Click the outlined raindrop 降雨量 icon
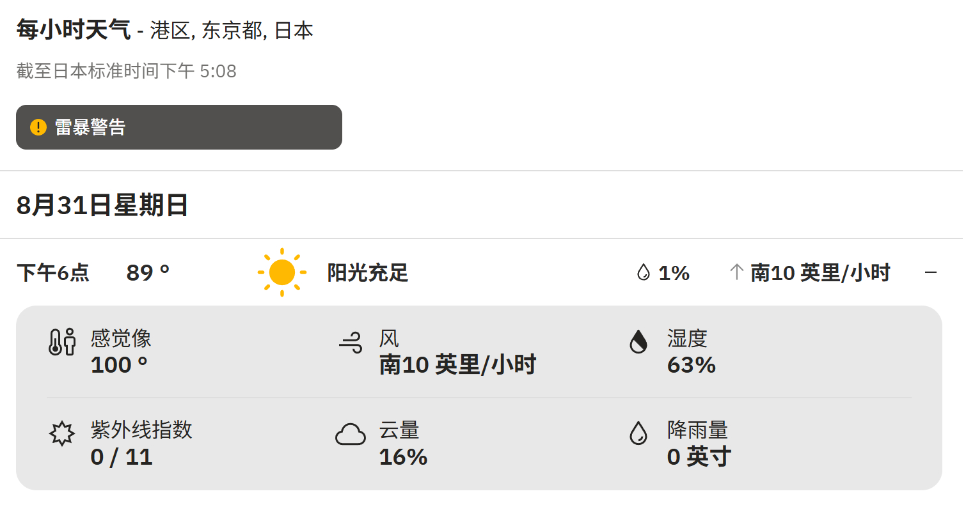The image size is (966, 505). pyautogui.click(x=638, y=433)
